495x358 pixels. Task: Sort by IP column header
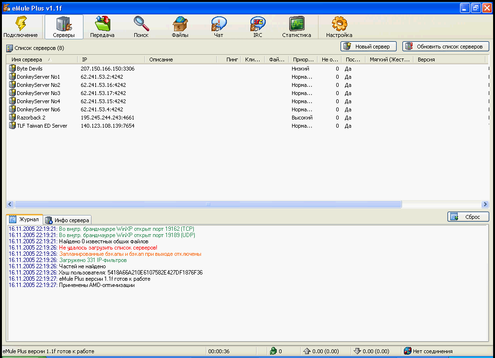pyautogui.click(x=111, y=60)
